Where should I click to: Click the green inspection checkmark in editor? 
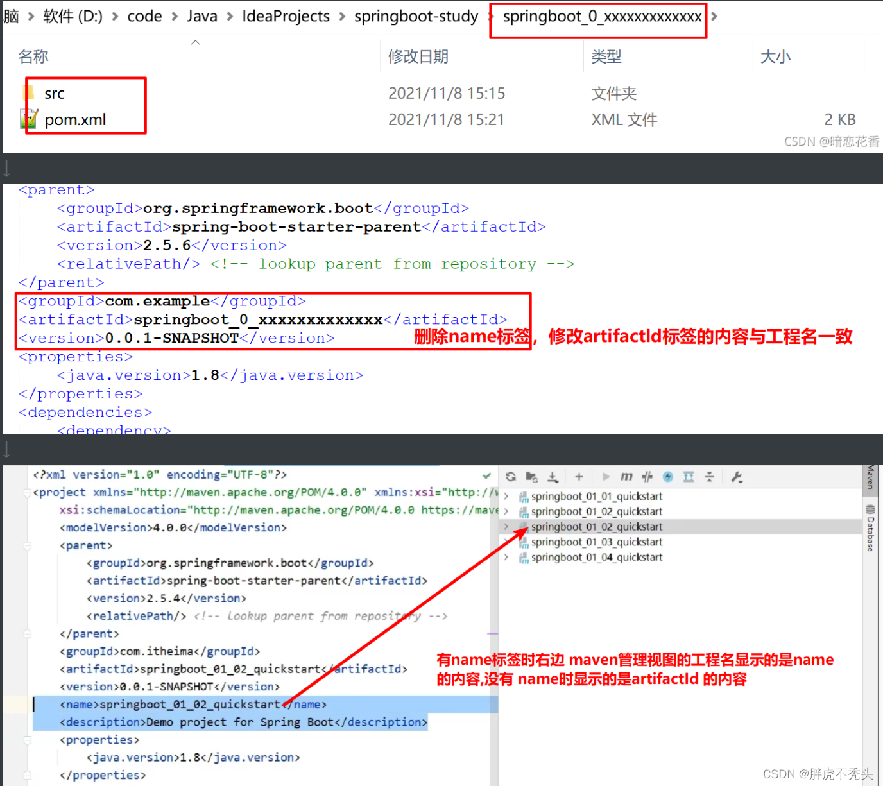coord(486,475)
